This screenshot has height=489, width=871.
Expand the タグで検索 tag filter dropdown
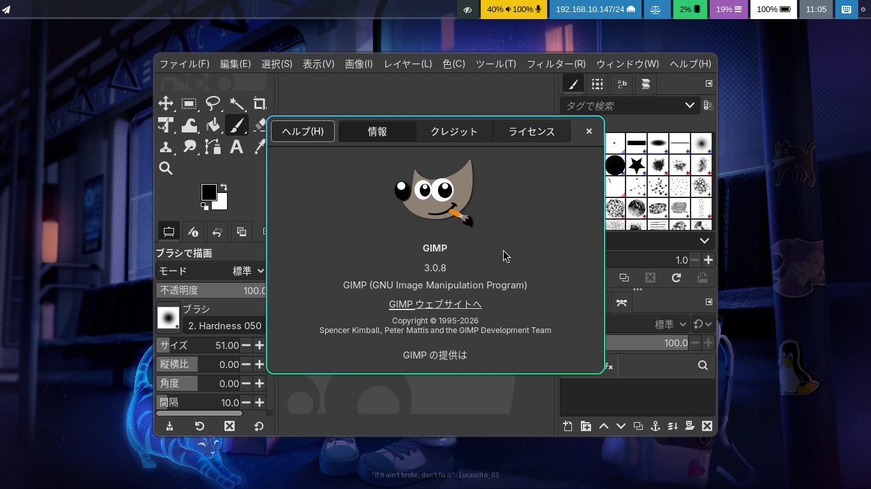click(x=689, y=105)
